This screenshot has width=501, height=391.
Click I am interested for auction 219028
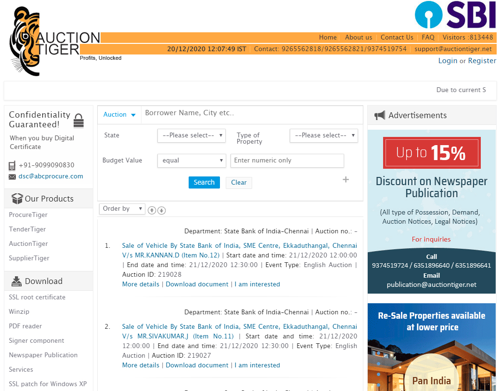pos(257,284)
